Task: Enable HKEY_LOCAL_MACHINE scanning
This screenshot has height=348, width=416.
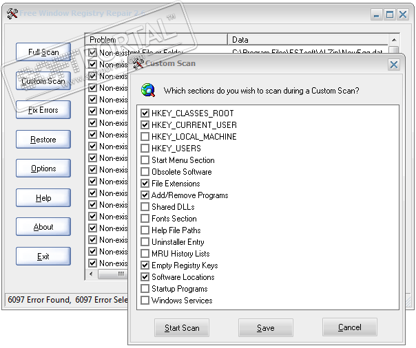Action: (145, 137)
